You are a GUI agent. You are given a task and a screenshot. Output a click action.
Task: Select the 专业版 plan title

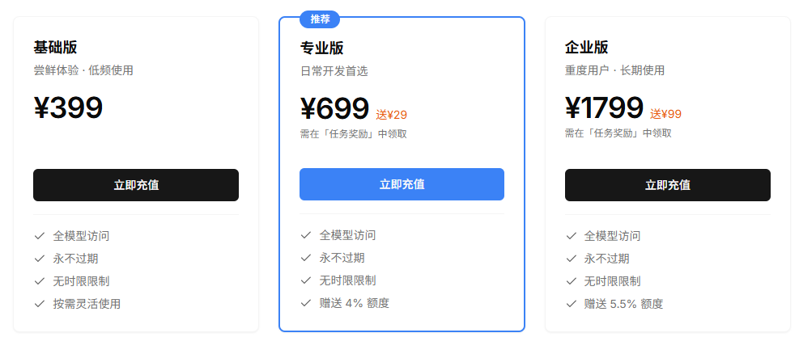coord(321,48)
